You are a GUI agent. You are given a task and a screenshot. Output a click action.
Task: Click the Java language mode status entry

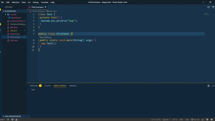coord(187,120)
